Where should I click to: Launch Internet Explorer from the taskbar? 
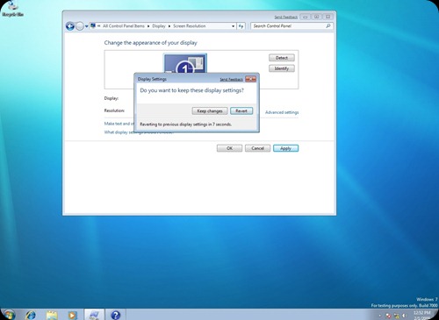pos(31,315)
